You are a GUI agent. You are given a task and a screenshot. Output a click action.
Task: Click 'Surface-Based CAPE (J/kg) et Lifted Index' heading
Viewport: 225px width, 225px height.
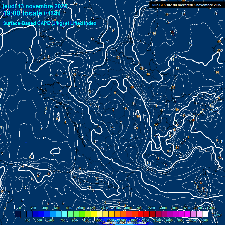click(x=50, y=23)
